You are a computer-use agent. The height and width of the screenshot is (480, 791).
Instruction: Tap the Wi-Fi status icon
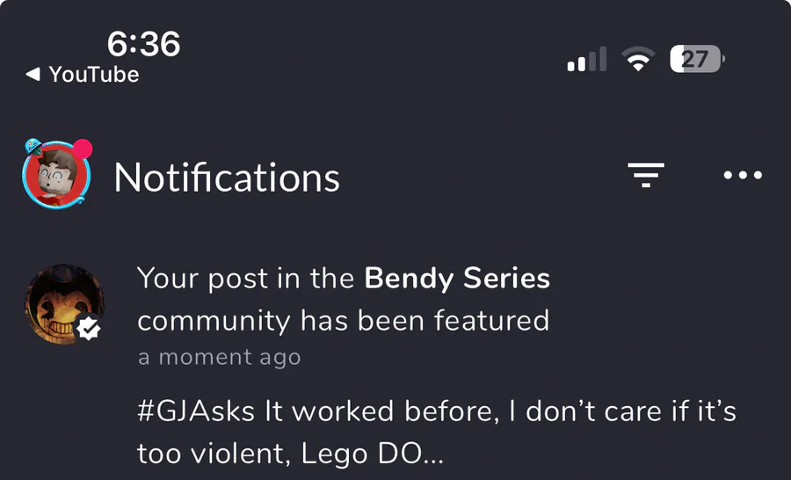pos(638,59)
